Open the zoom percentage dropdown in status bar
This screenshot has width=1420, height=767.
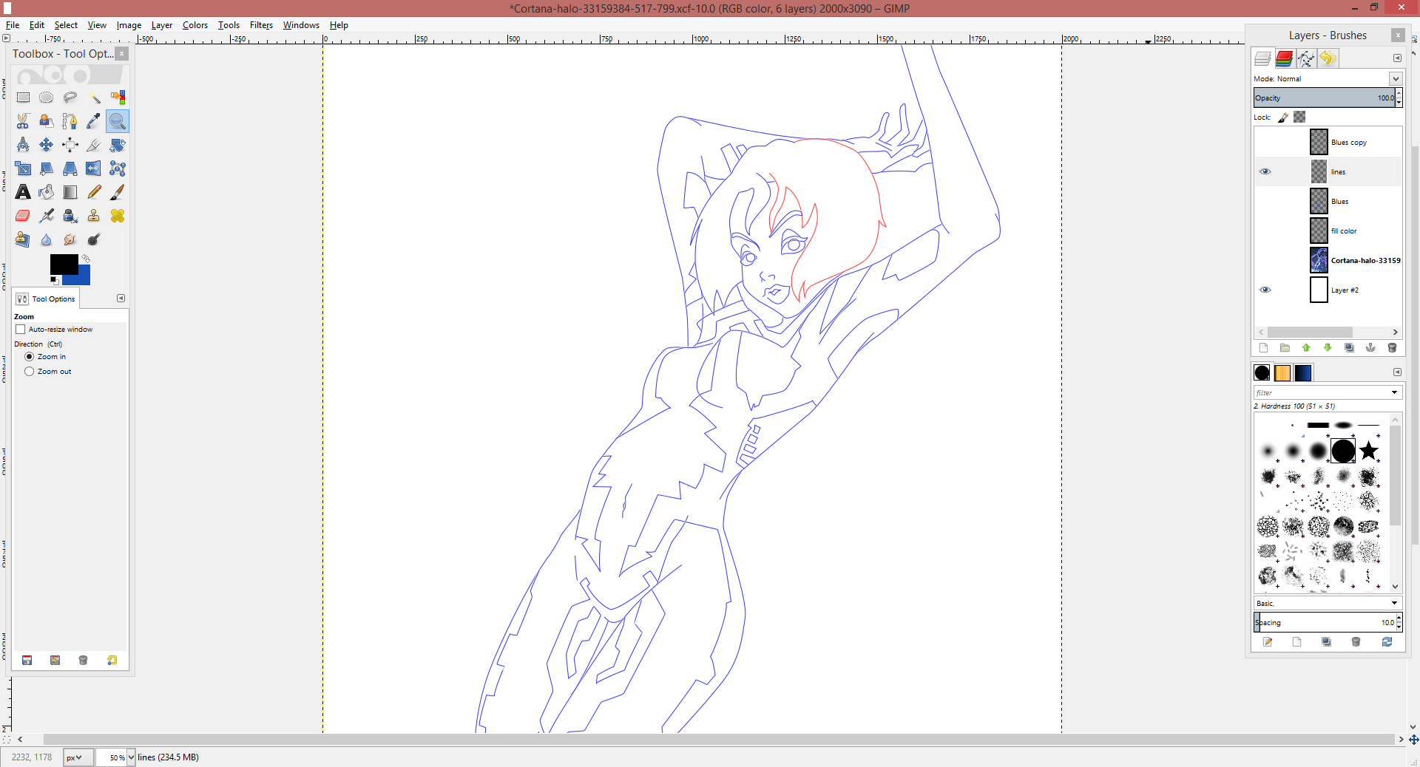coord(131,757)
